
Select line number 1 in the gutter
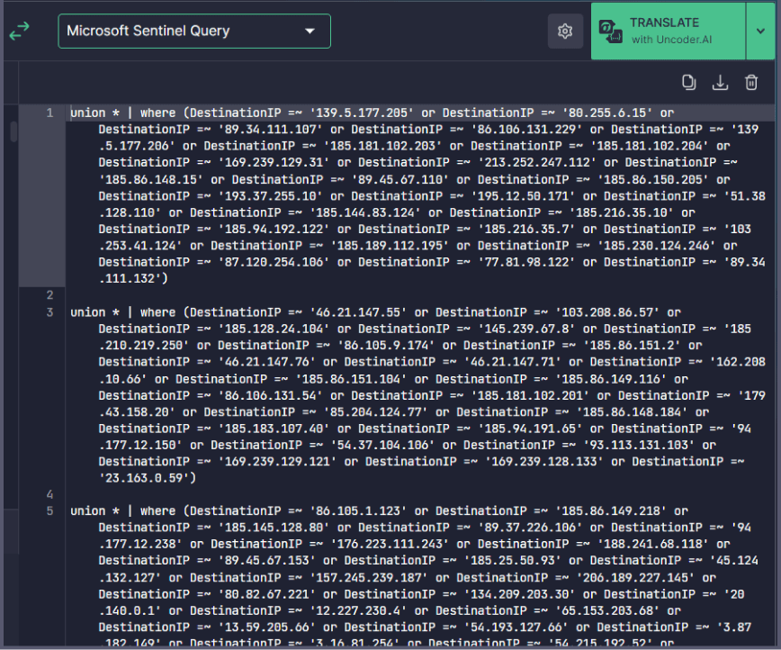pos(49,113)
